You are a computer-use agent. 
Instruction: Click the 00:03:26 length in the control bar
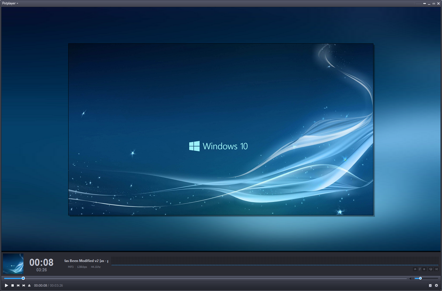click(57, 285)
